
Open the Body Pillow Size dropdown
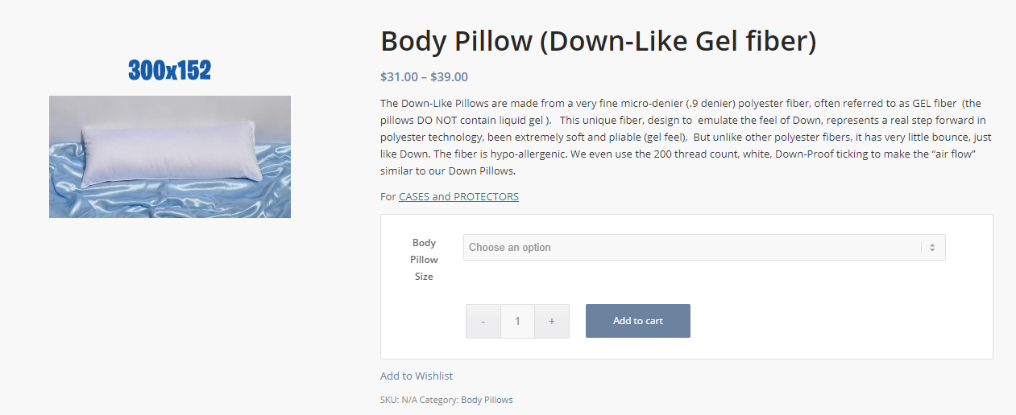(703, 247)
